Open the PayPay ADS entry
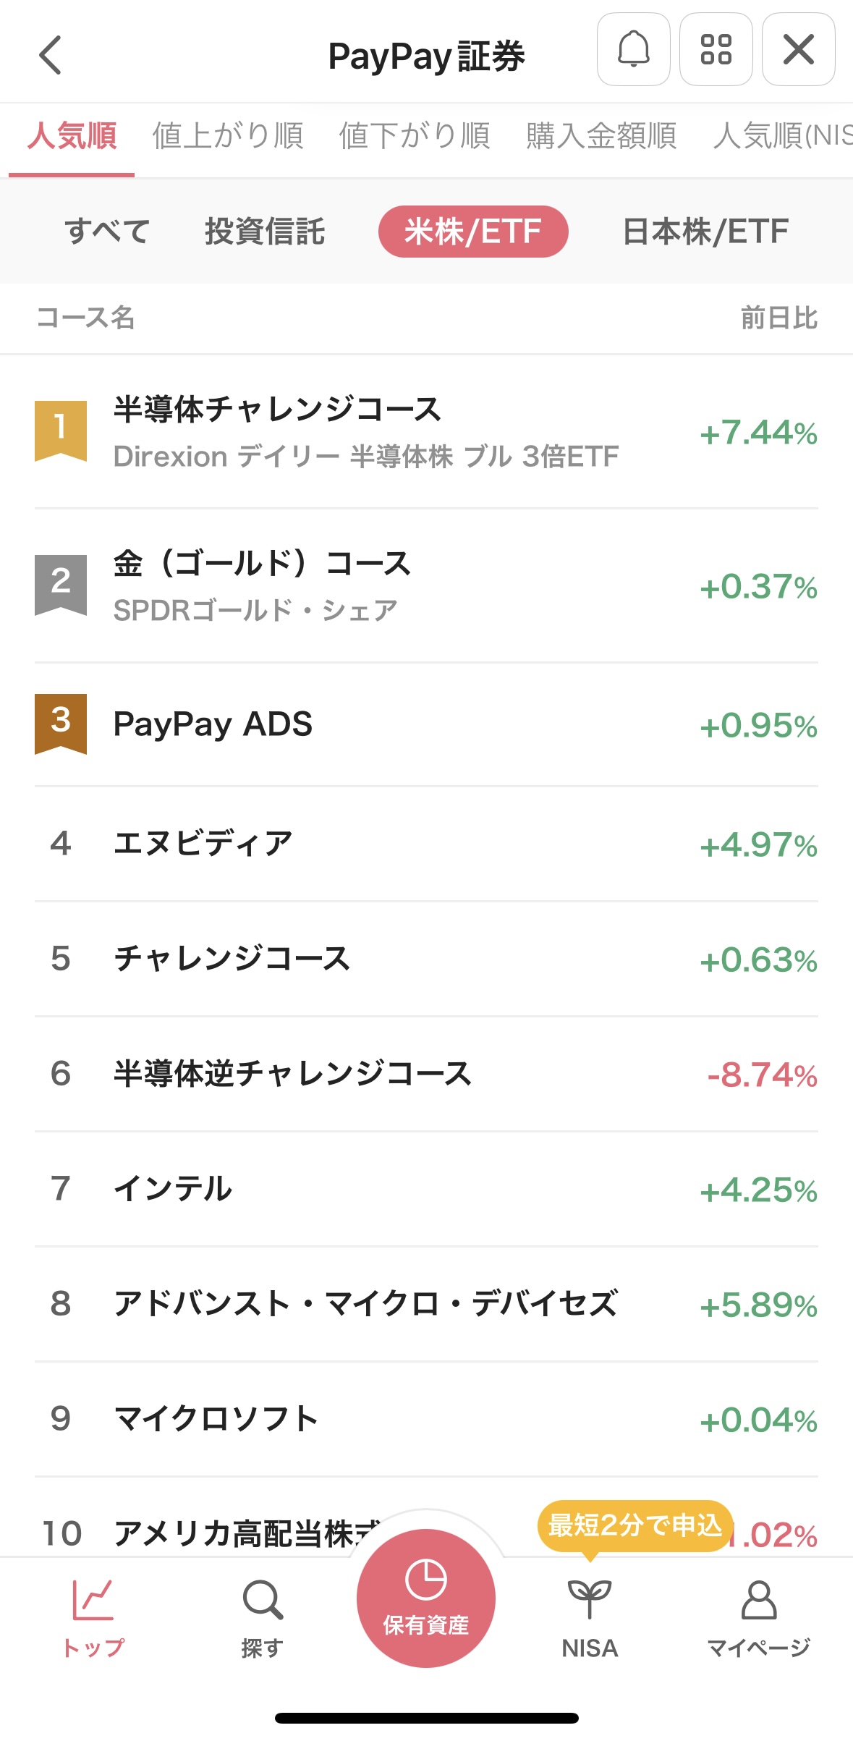The height and width of the screenshot is (1741, 853). click(213, 724)
